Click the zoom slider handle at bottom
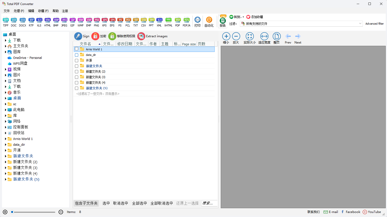 pyautogui.click(x=12, y=212)
